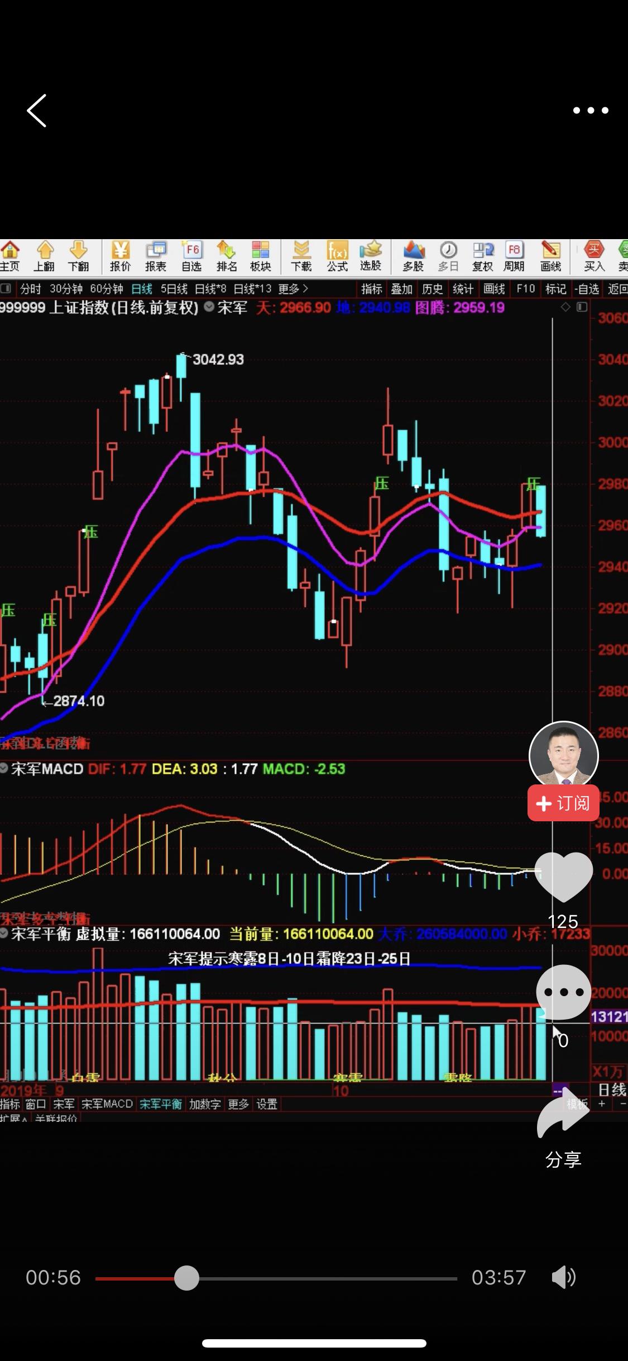Screen dimensions: 628x1361
Task: Toggle the panel layout icon above price axis
Action: pos(582,307)
